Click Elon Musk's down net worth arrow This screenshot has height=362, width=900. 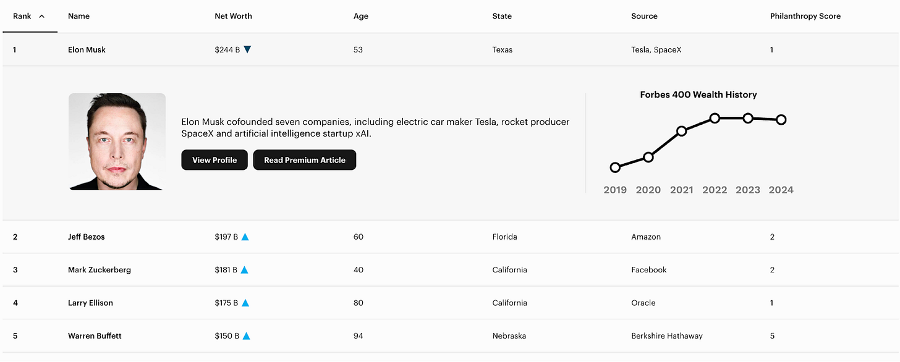tap(247, 49)
